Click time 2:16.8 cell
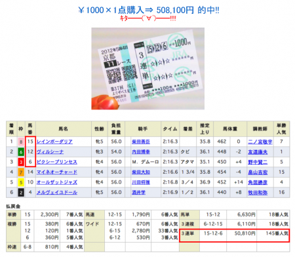 170,182
